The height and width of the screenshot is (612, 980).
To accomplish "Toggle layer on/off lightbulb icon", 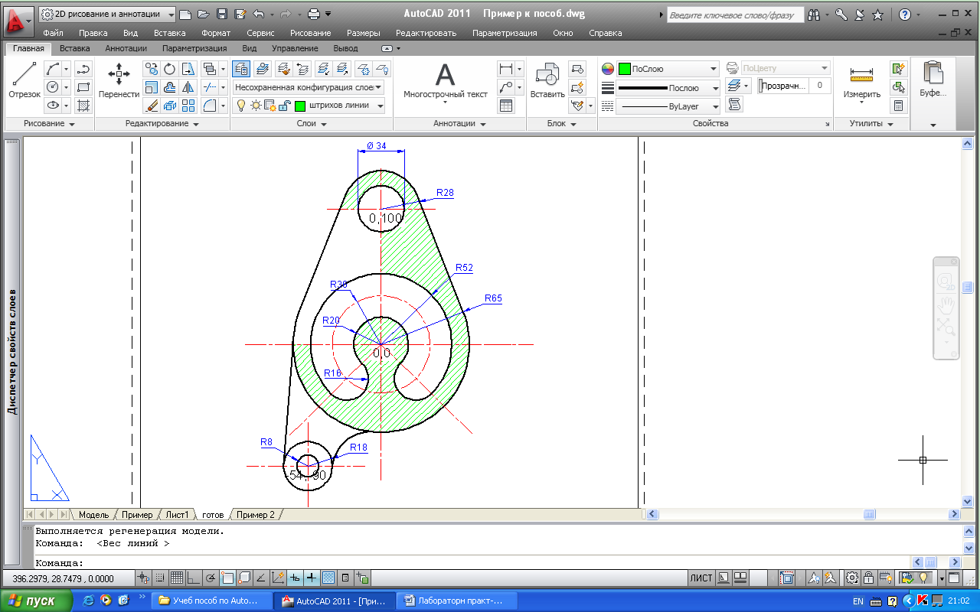I will tap(241, 106).
